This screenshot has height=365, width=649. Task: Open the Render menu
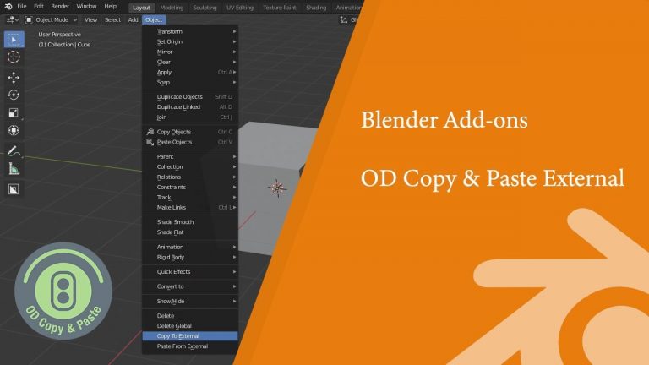tap(60, 6)
